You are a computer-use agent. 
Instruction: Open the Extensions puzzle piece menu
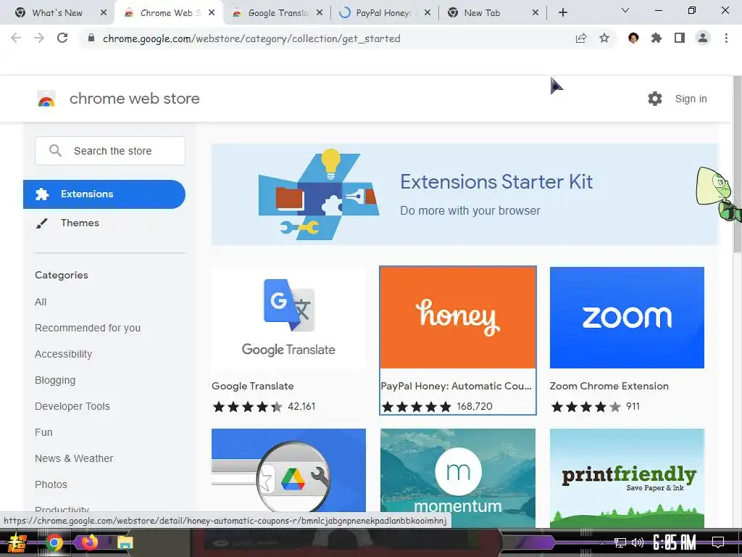click(x=656, y=38)
